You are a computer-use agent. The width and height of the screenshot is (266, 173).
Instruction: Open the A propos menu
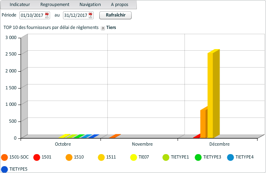click(x=119, y=4)
